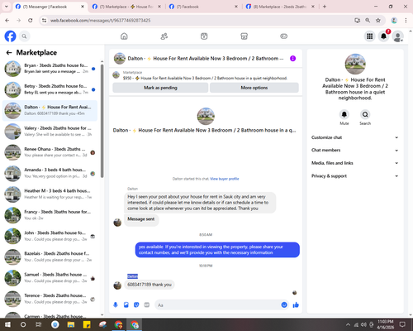Click the browser address bar URL
413x331 pixels.
pyautogui.click(x=101, y=21)
